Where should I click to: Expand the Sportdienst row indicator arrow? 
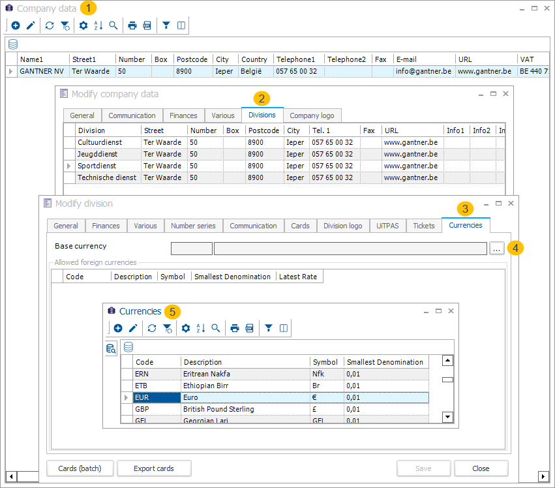coord(69,166)
